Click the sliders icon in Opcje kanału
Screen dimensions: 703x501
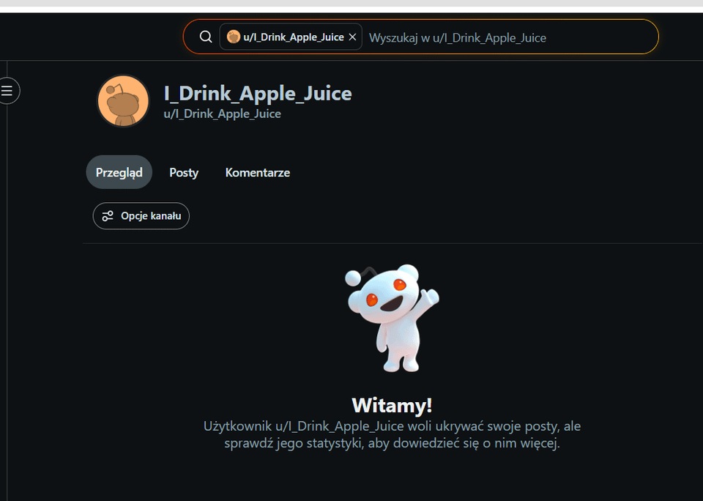[x=108, y=216]
